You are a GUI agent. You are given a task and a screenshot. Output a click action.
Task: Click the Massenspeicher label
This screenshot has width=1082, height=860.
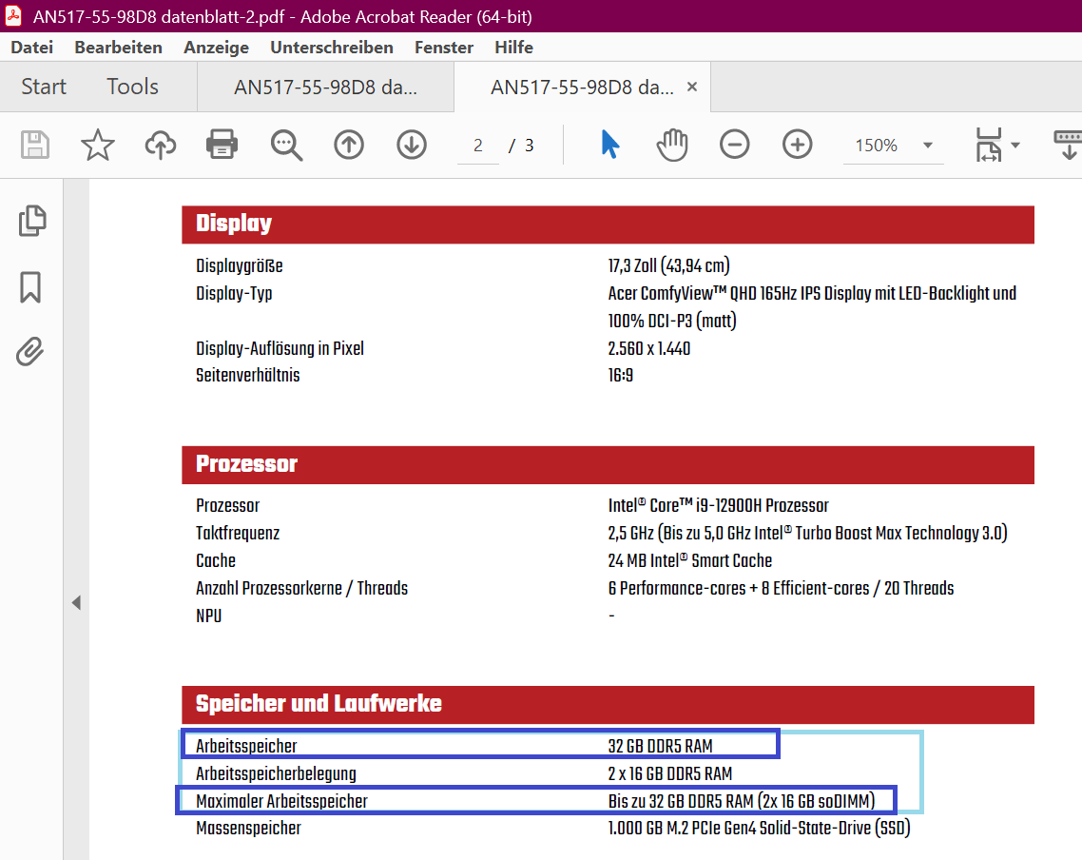click(248, 829)
